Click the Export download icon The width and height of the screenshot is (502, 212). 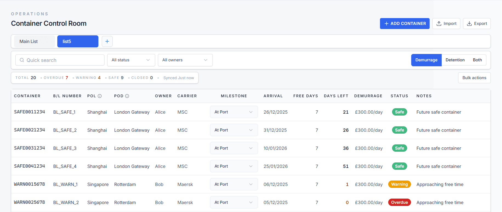469,24
